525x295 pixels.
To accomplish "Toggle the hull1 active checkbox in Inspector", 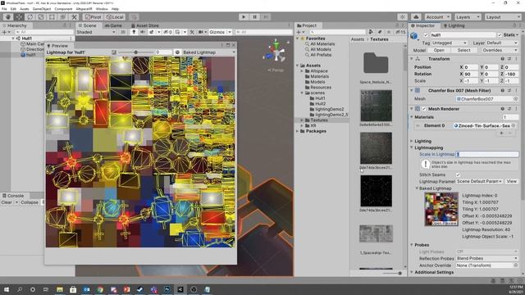I will click(x=426, y=34).
